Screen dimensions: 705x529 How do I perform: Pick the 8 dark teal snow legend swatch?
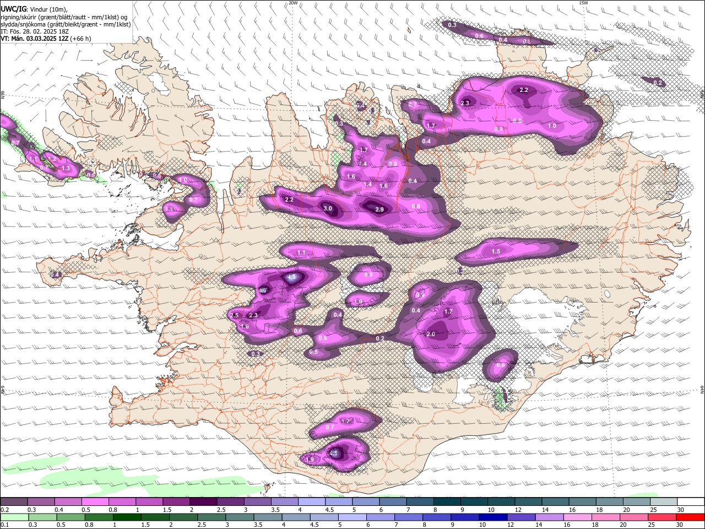tap(447, 501)
